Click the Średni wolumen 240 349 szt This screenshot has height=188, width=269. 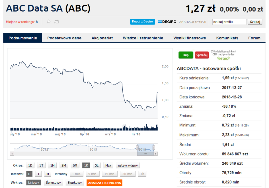[x=232, y=163]
